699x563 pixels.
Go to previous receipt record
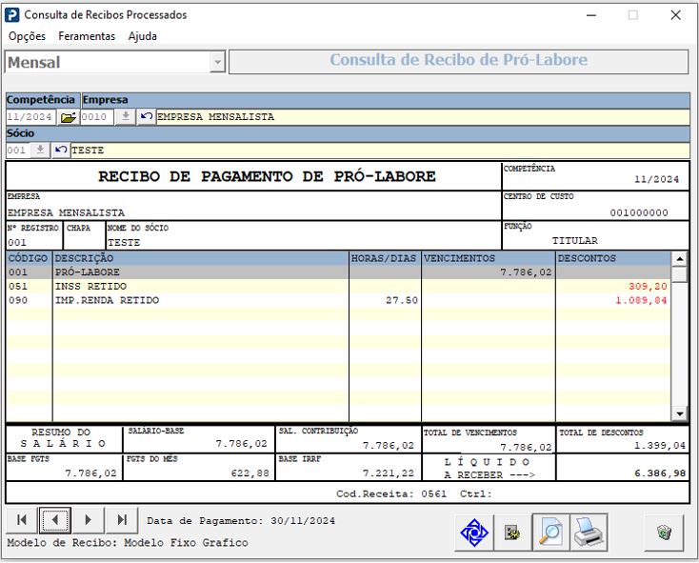coord(55,520)
